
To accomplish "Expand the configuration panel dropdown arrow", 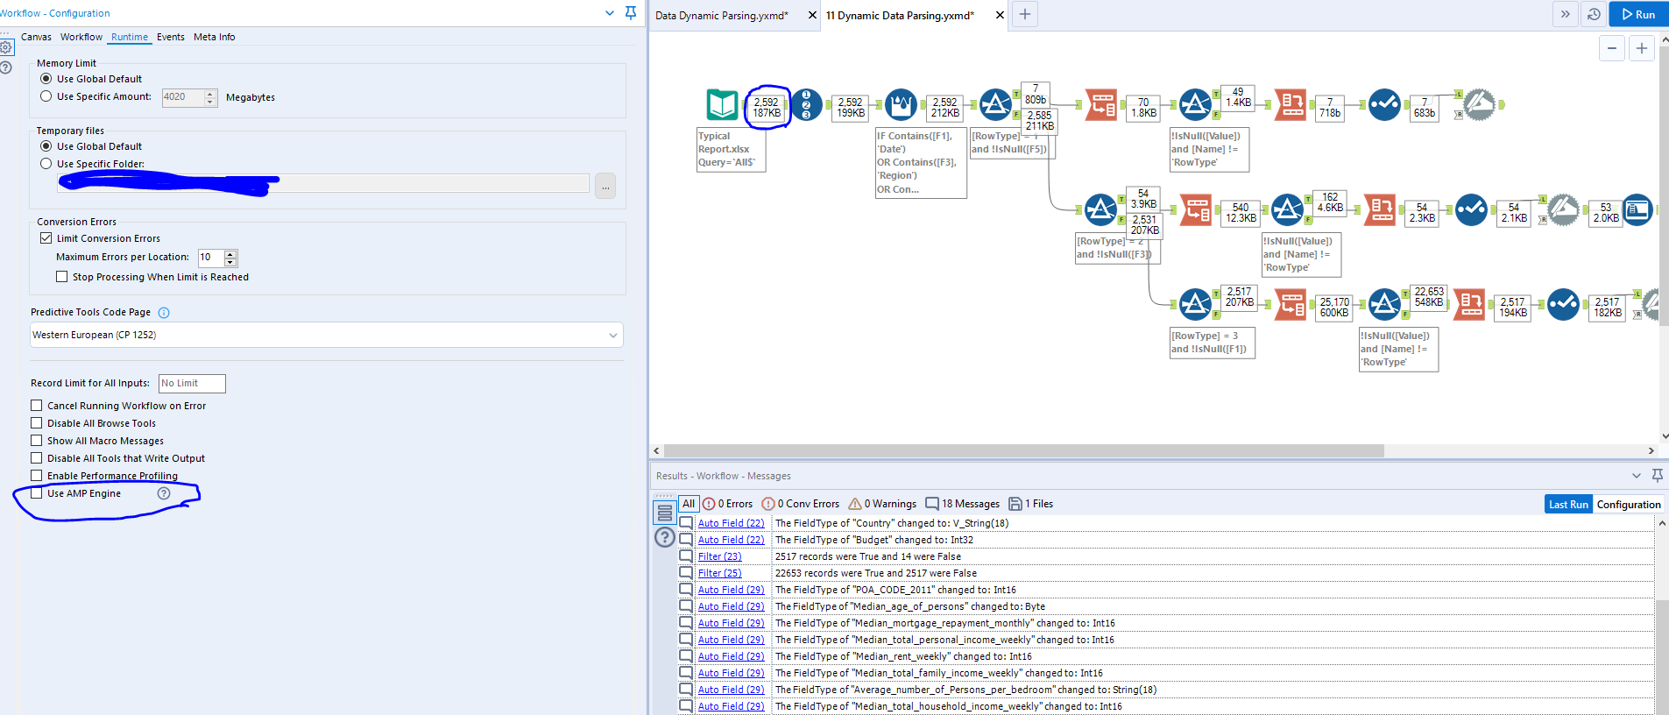I will coord(610,13).
